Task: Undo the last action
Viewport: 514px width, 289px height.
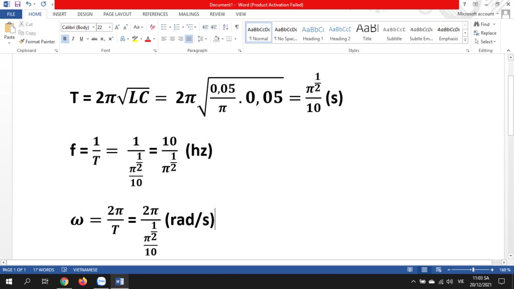Action: [x=29, y=4]
